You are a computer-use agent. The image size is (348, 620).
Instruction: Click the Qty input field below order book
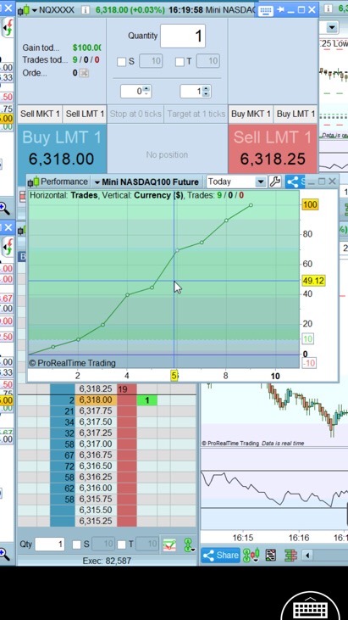50,545
